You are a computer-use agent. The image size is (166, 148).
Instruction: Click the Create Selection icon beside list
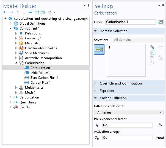pos(152,47)
